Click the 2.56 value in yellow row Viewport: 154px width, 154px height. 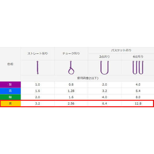71,103
